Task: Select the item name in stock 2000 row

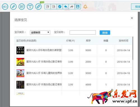Action: point(44,62)
